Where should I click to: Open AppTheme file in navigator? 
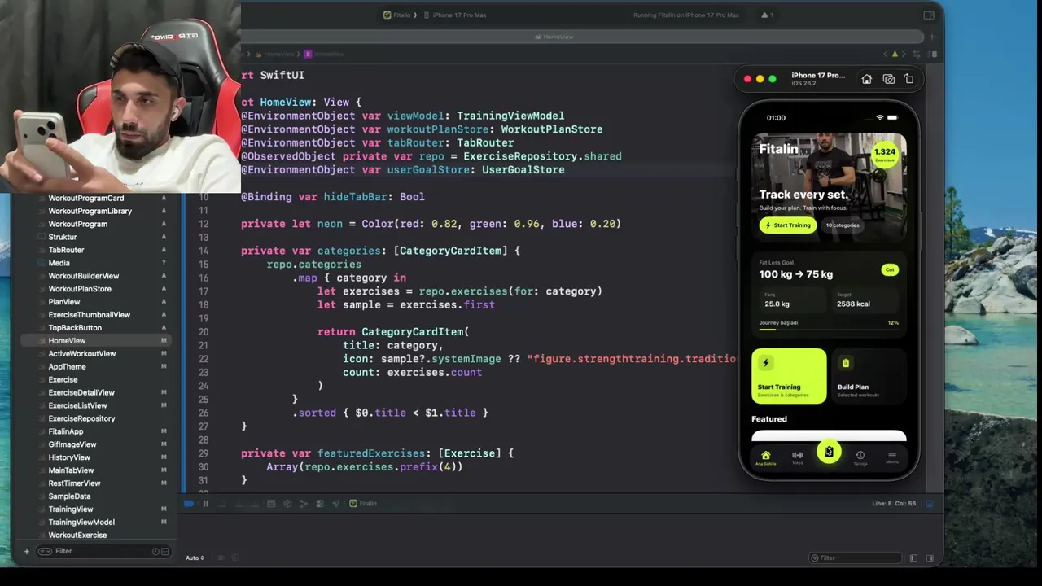tap(67, 367)
